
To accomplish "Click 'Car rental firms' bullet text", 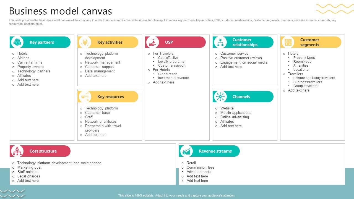I will coord(30,62).
